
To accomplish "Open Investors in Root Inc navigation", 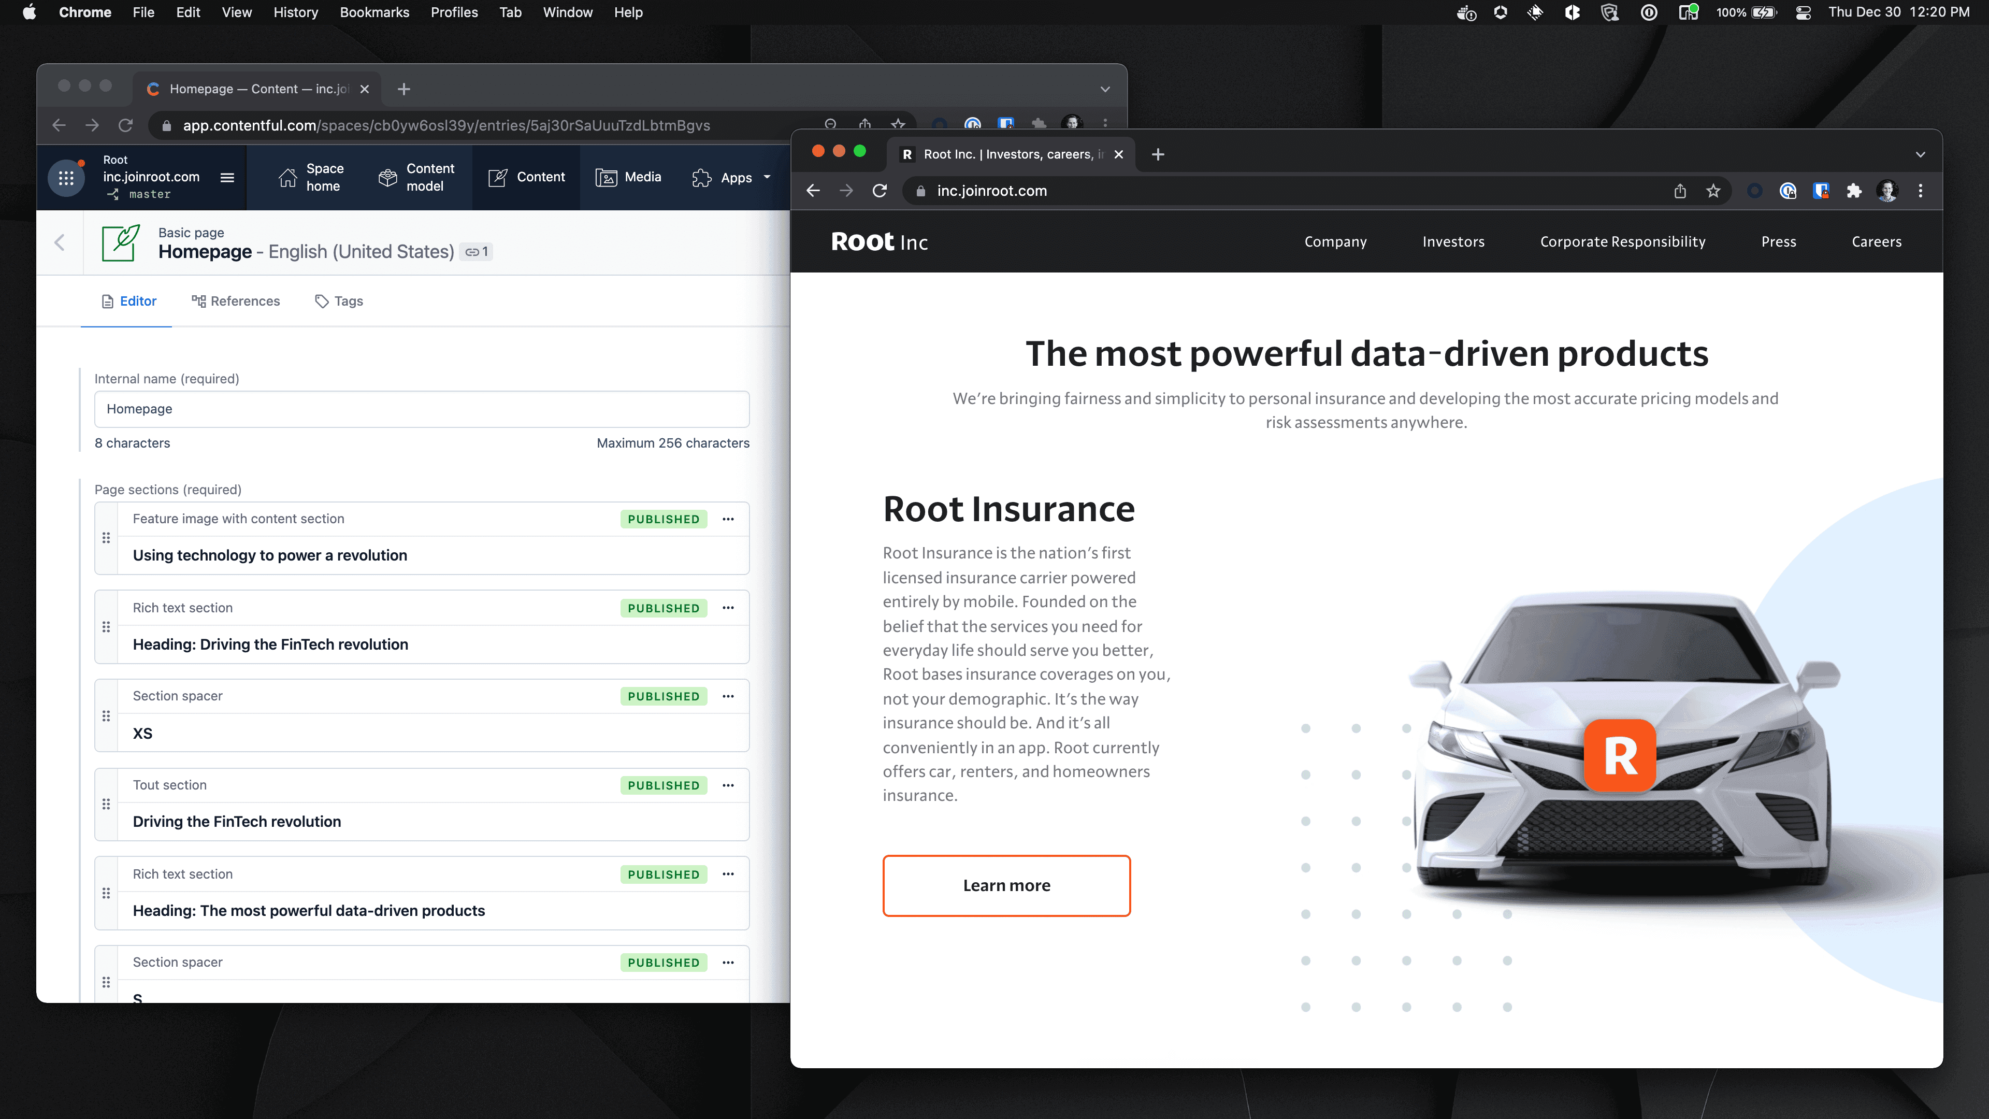I will (x=1453, y=242).
